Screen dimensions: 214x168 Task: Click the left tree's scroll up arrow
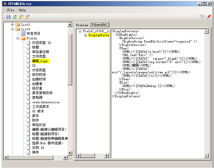tap(70, 25)
